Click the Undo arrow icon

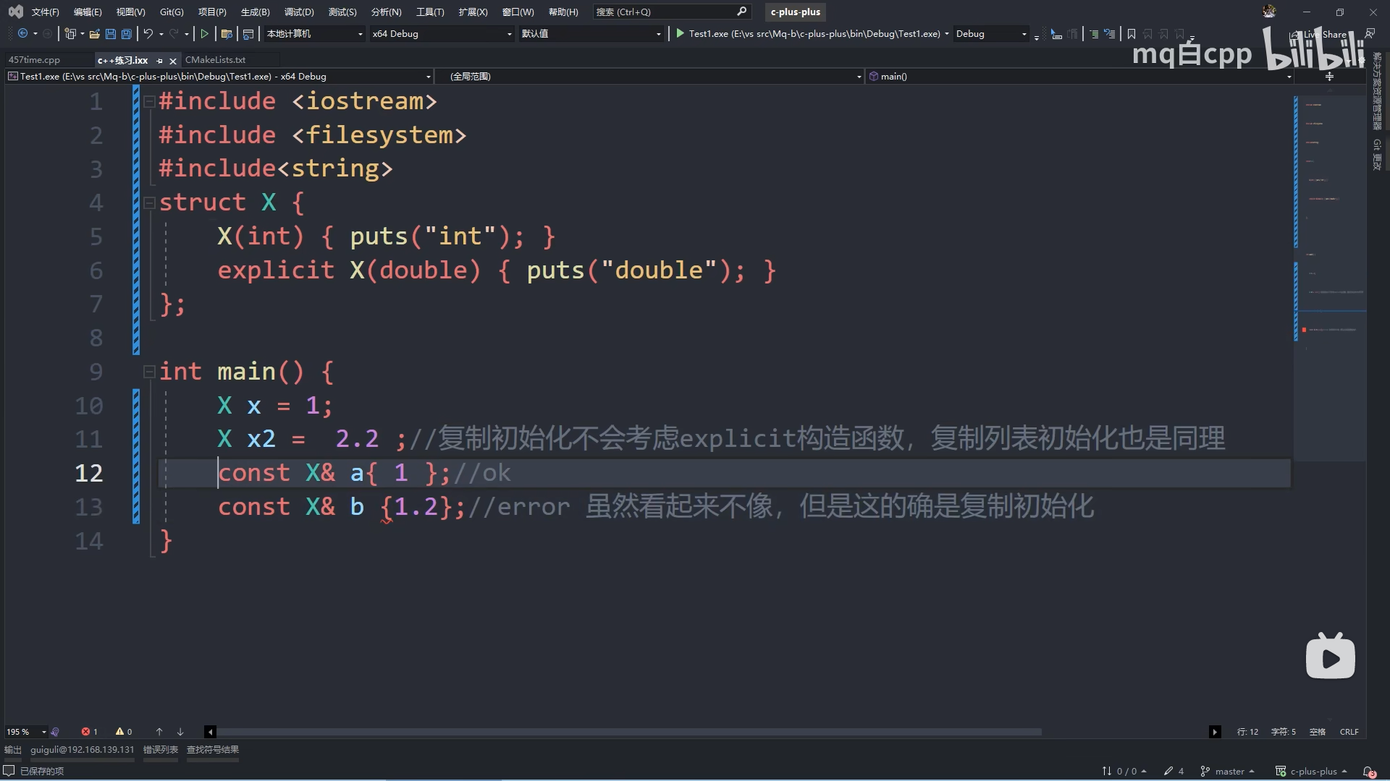pos(148,34)
